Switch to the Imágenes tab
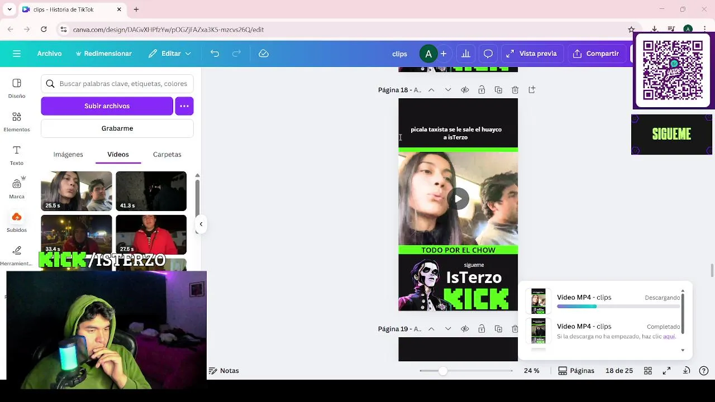 coord(68,155)
